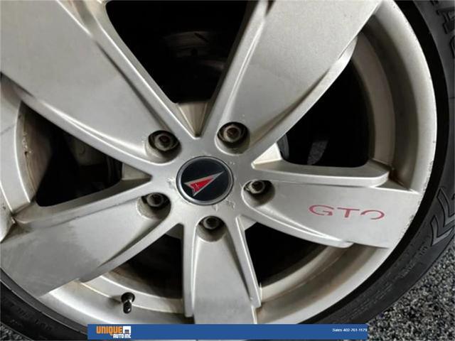Image resolution: width=455 pixels, height=341 pixels.
Task: Click the Pontiac arrowhead center cap emblem
Action: click(x=205, y=180)
